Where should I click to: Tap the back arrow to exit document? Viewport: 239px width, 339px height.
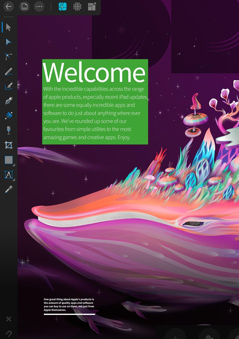(x=9, y=7)
